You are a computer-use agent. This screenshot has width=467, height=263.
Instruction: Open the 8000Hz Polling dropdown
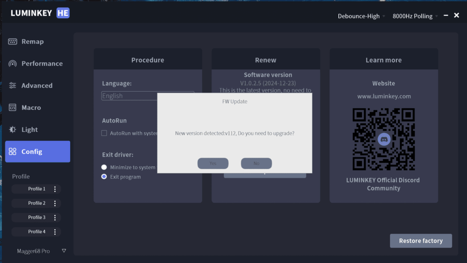pos(415,16)
